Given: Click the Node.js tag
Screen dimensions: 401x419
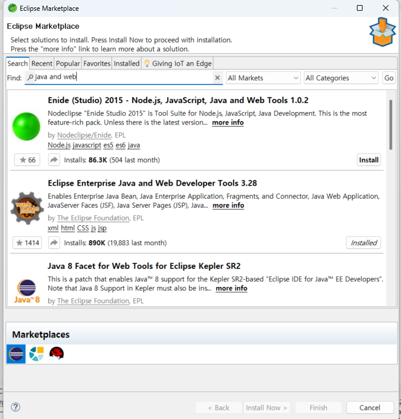Looking at the screenshot, I should 59,145.
